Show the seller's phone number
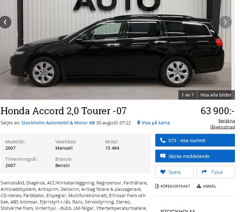Screen dimensions: 240x212 click(195, 140)
